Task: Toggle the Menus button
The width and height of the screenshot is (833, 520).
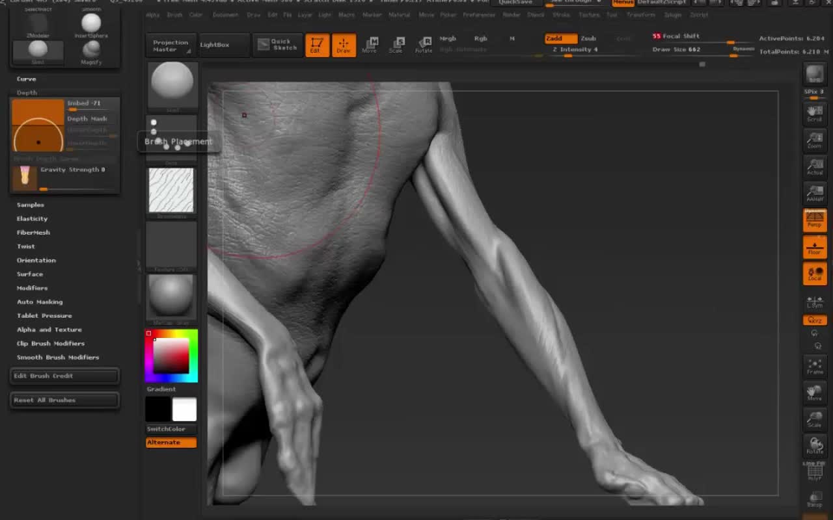Action: tap(623, 3)
